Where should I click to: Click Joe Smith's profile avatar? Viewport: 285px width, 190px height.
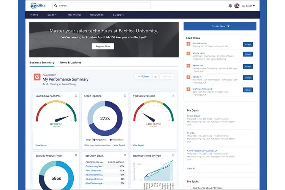[237, 6]
